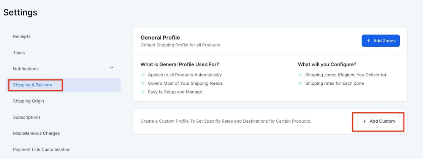Image resolution: width=423 pixels, height=159 pixels.
Task: Click the General Profile heading
Action: (x=160, y=37)
